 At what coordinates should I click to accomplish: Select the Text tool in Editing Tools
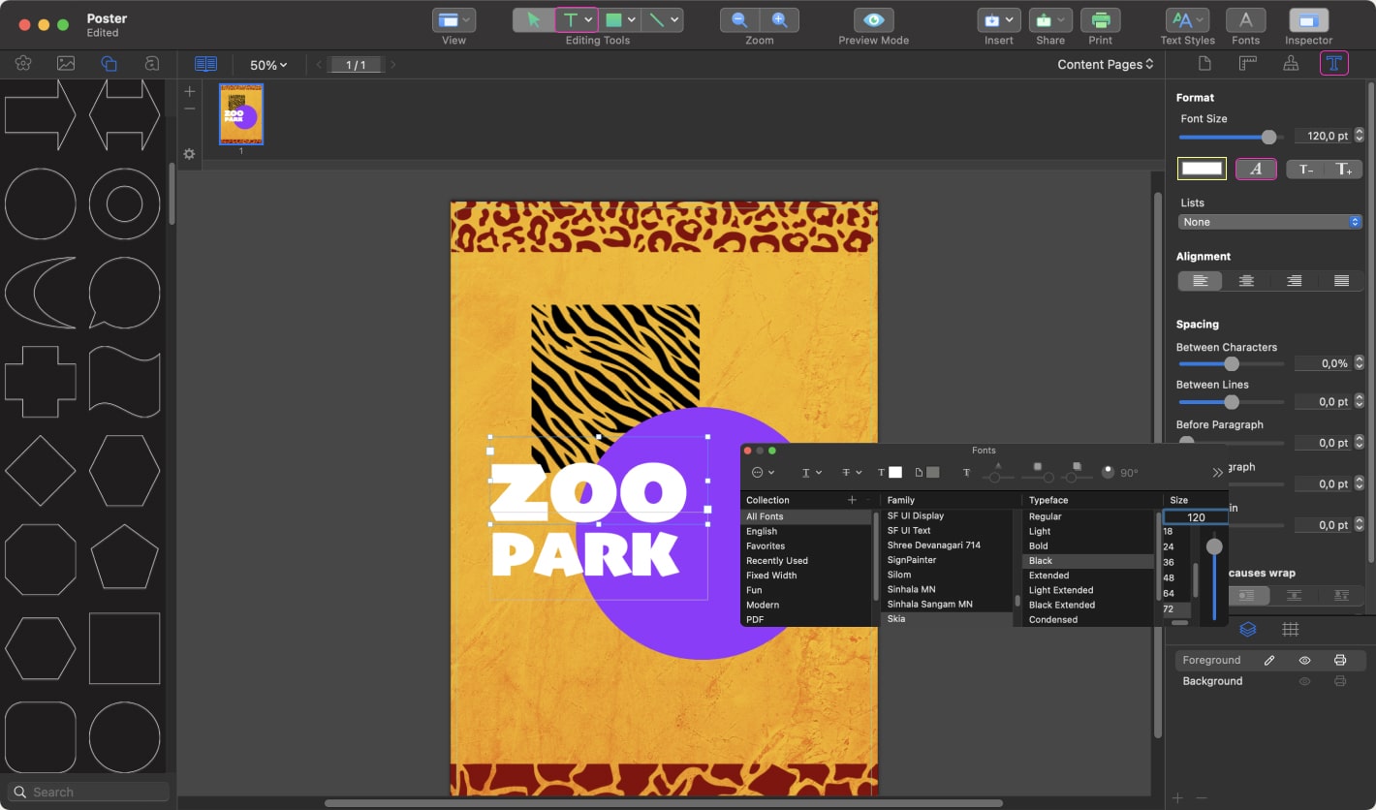tap(571, 18)
